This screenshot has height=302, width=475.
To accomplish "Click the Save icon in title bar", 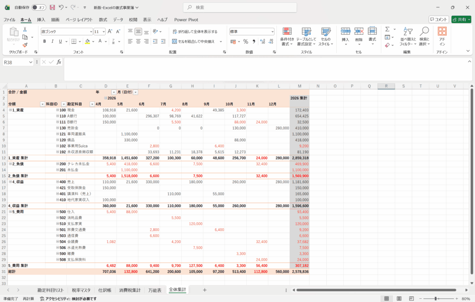I will pos(52,7).
